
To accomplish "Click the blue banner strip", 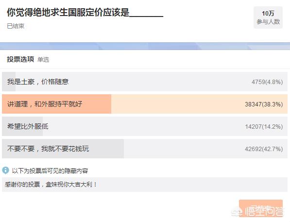I will (x=145, y=46).
